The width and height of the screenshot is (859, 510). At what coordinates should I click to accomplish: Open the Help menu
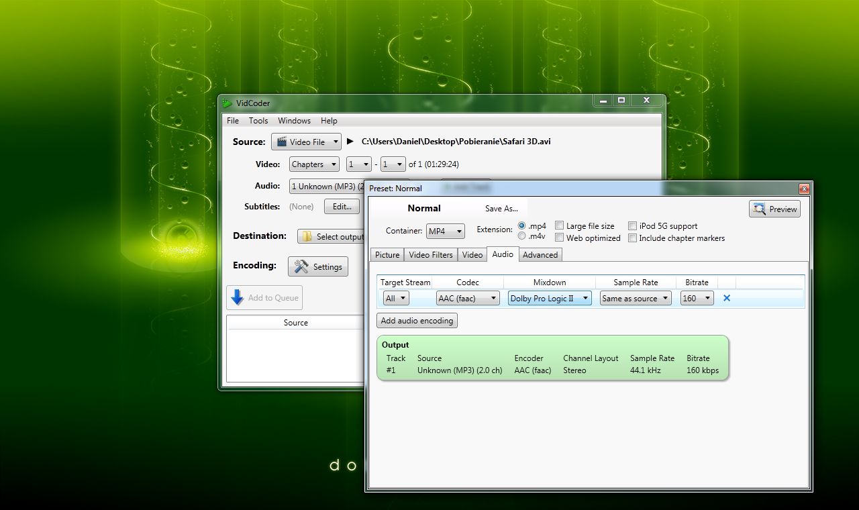point(329,121)
